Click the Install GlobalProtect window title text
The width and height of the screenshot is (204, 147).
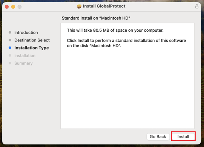pyautogui.click(x=104, y=6)
